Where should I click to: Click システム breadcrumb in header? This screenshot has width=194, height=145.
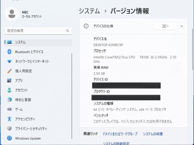click(x=89, y=11)
